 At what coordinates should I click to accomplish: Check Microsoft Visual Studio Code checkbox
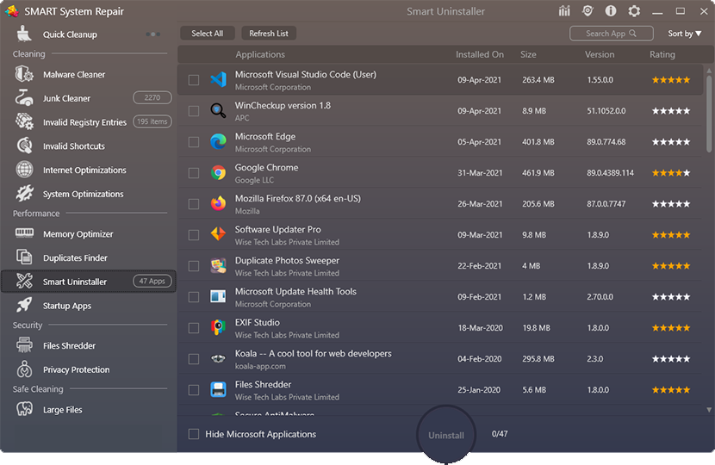[x=194, y=80]
